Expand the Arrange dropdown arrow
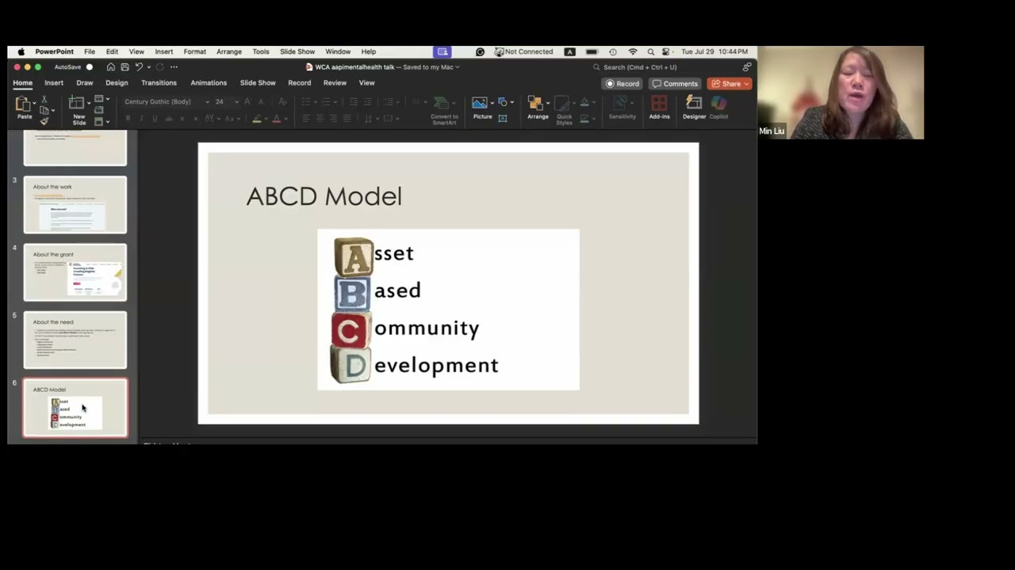Viewport: 1015px width, 570px height. click(547, 102)
